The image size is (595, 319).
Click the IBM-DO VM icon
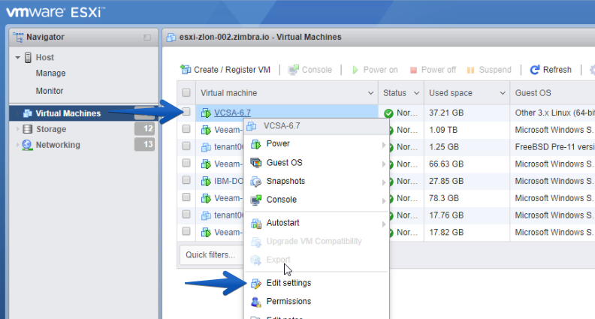(x=206, y=182)
